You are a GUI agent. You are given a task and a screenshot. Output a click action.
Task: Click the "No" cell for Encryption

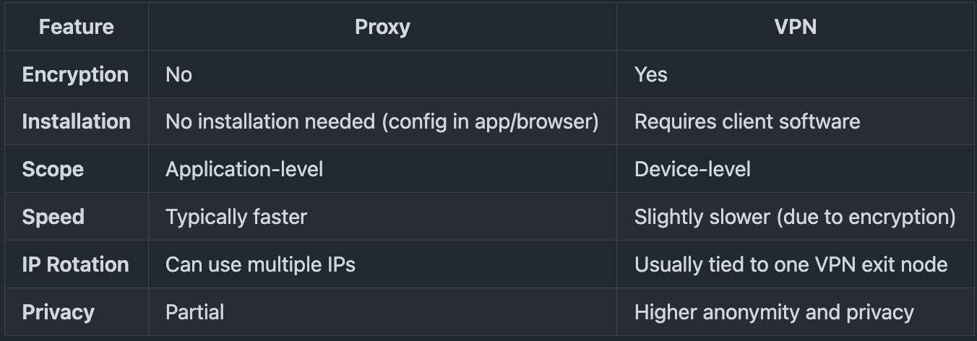[x=178, y=75]
